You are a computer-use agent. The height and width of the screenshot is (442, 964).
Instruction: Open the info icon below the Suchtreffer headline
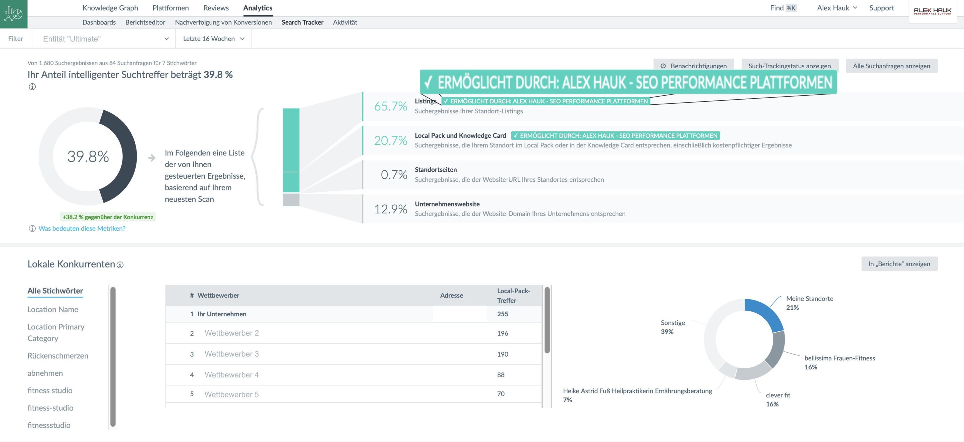pos(32,87)
